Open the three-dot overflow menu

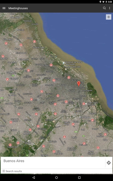[110, 8]
